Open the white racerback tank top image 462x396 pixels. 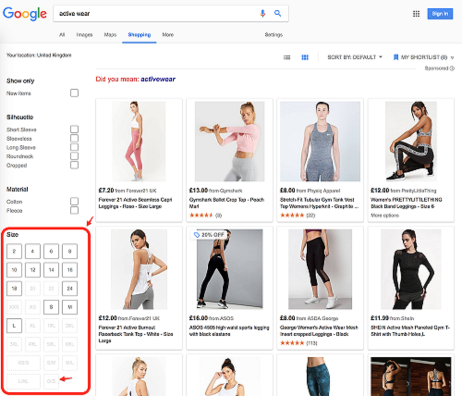(139, 269)
